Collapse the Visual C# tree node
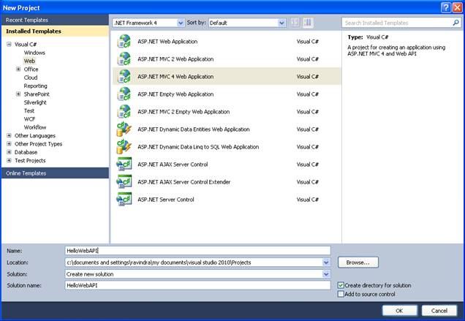The width and height of the screenshot is (465, 321). 9,44
